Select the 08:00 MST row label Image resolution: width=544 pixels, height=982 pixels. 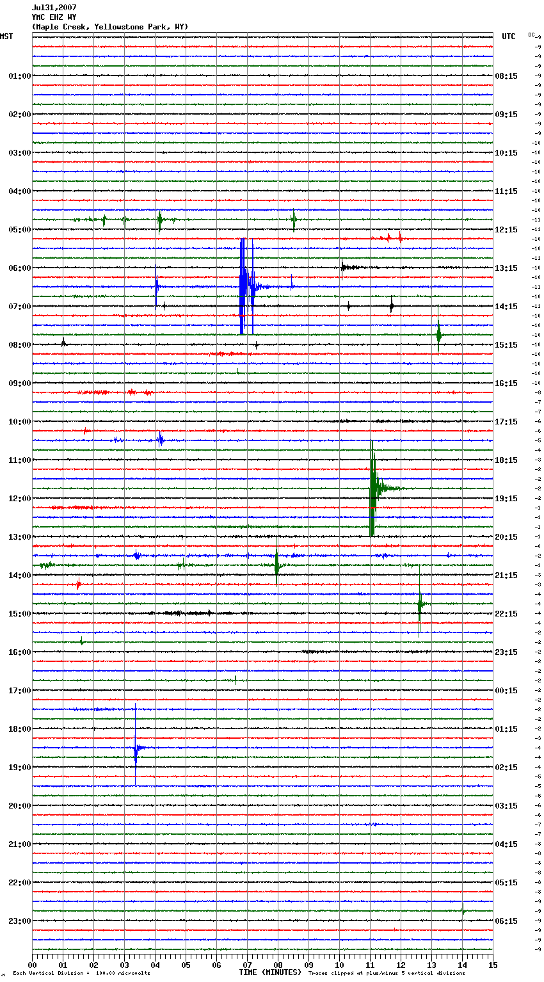click(x=20, y=345)
